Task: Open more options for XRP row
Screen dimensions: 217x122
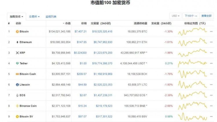Action: (x=211, y=53)
